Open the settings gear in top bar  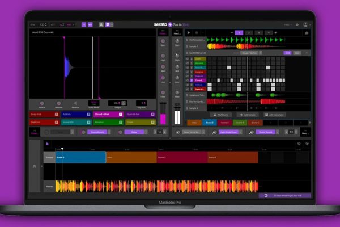pyautogui.click(x=297, y=25)
